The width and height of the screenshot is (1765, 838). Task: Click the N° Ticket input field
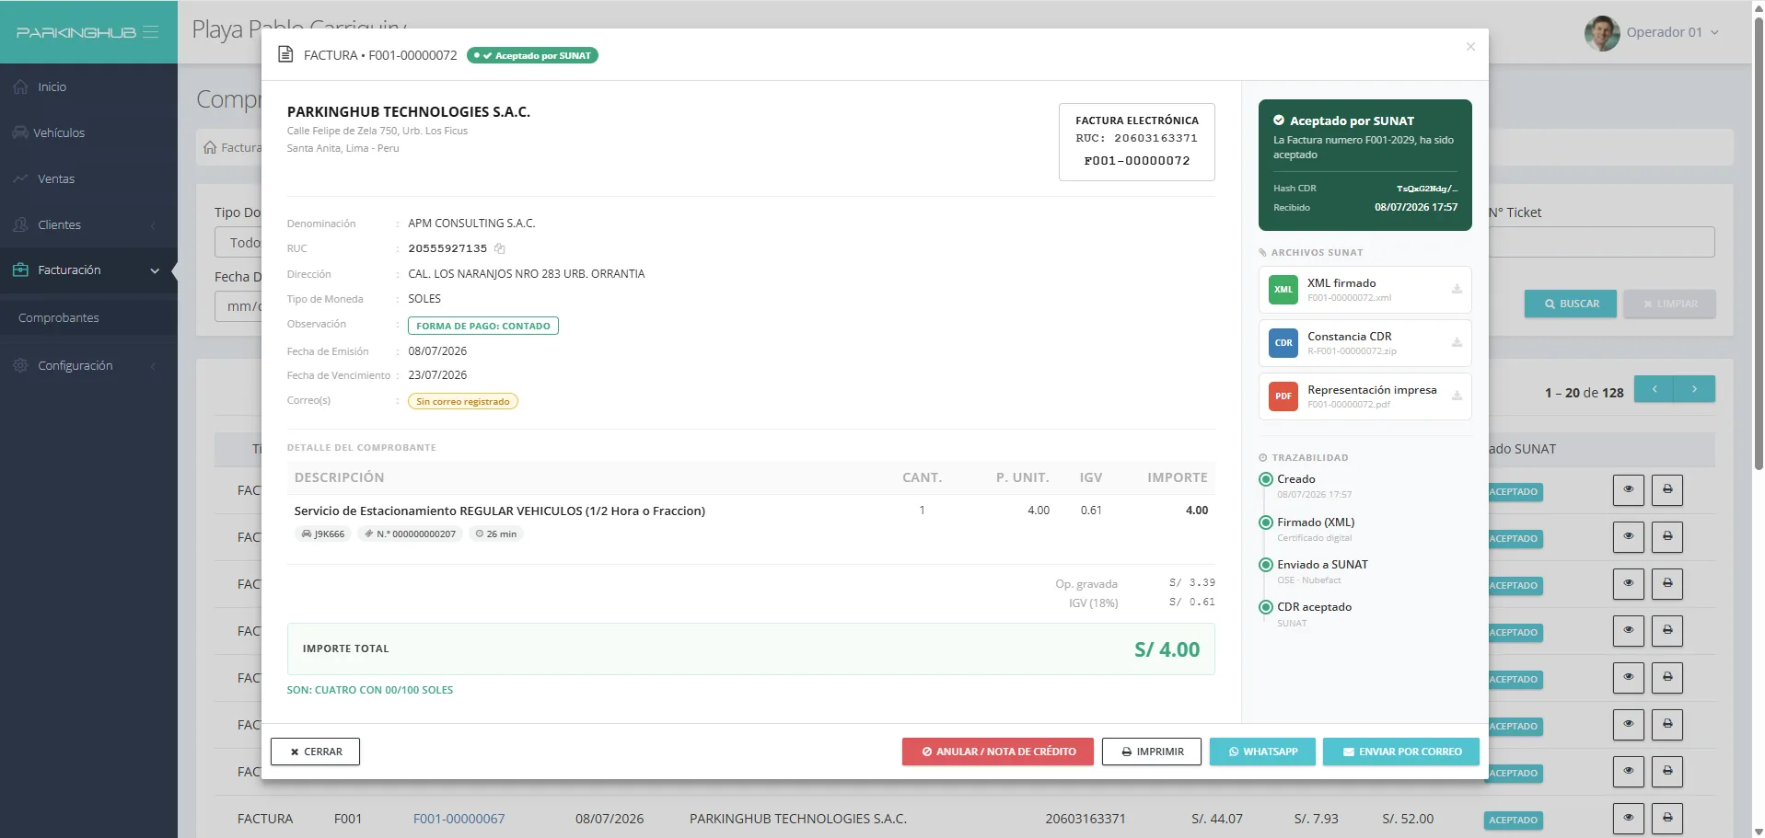coord(1601,242)
